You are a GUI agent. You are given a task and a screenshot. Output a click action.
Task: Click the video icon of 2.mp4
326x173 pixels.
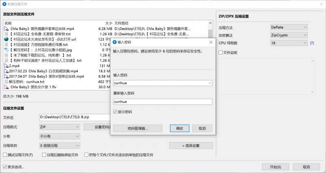pyautogui.click(x=6, y=65)
